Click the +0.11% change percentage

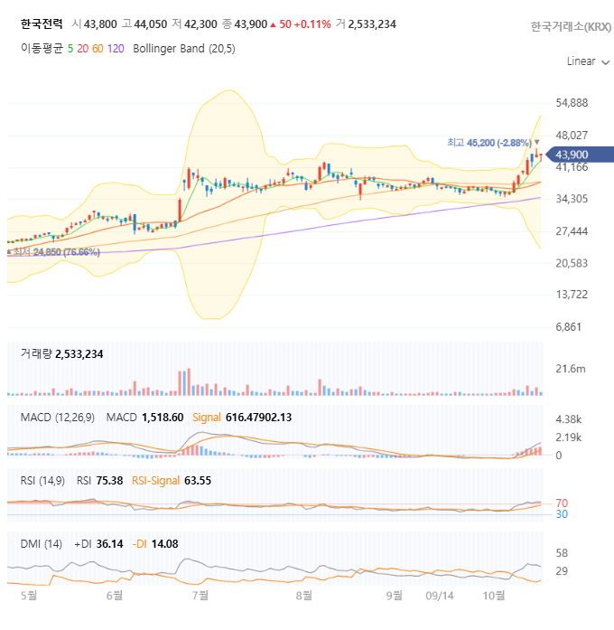point(312,24)
